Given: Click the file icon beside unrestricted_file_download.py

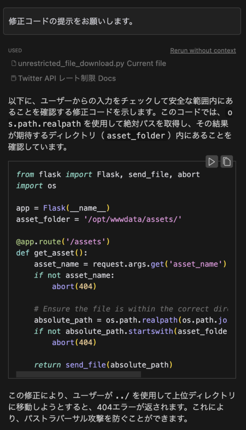Looking at the screenshot, I should [13, 63].
